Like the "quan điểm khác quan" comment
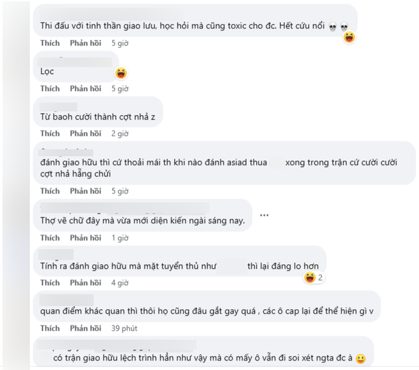 tap(50, 328)
